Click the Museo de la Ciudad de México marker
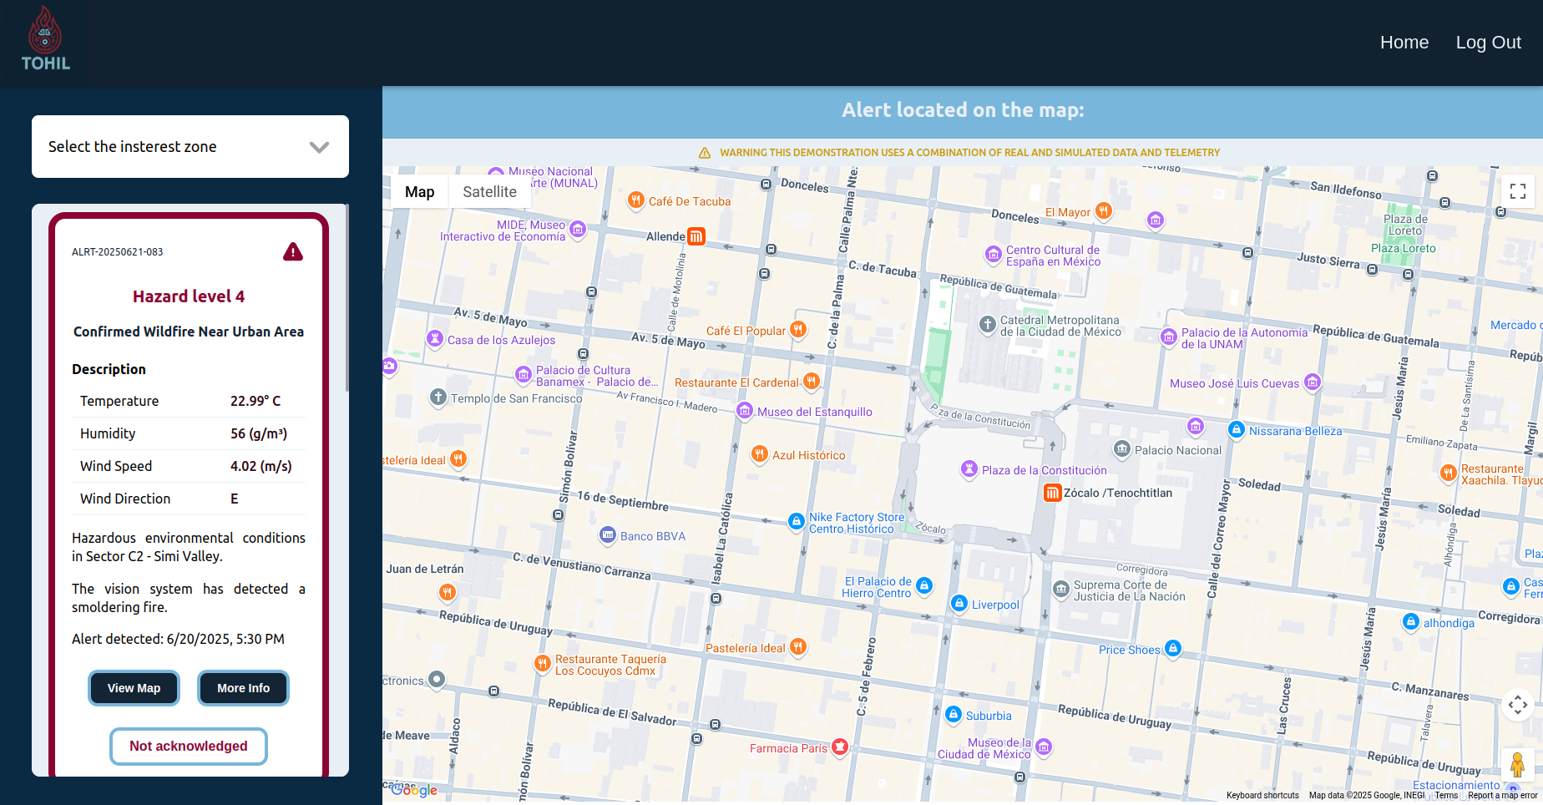 (1044, 747)
